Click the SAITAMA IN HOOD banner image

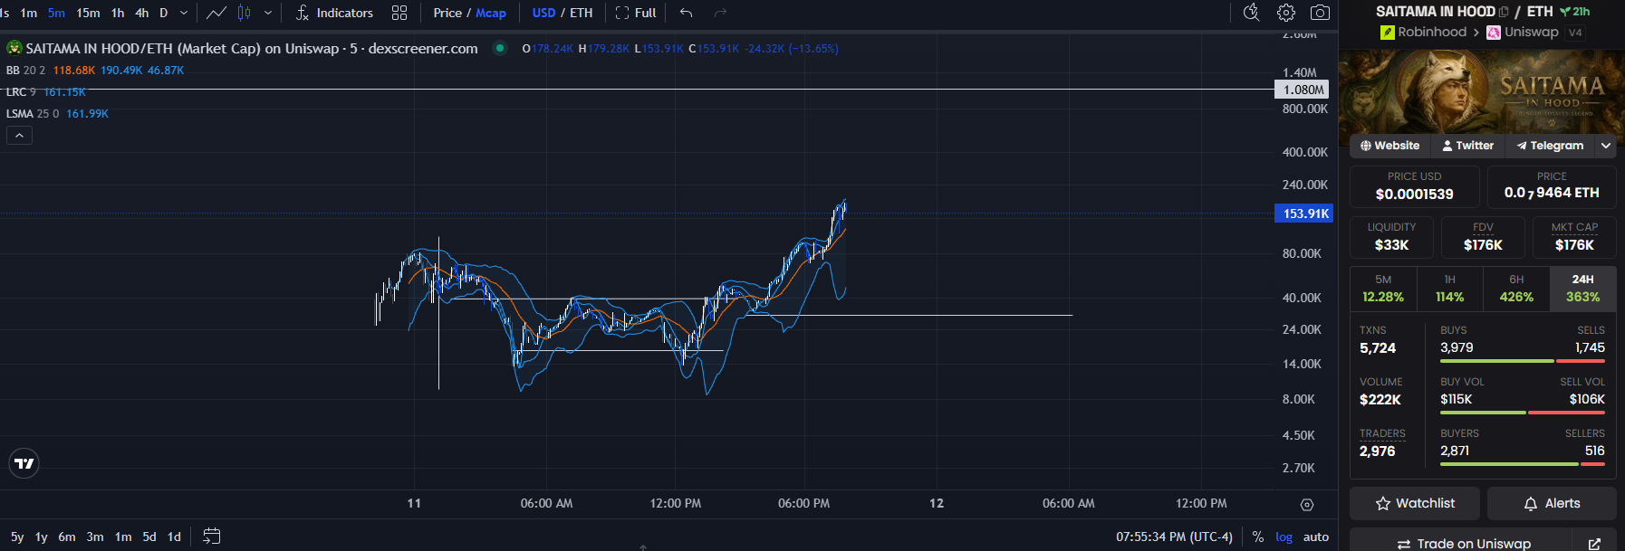click(x=1481, y=91)
